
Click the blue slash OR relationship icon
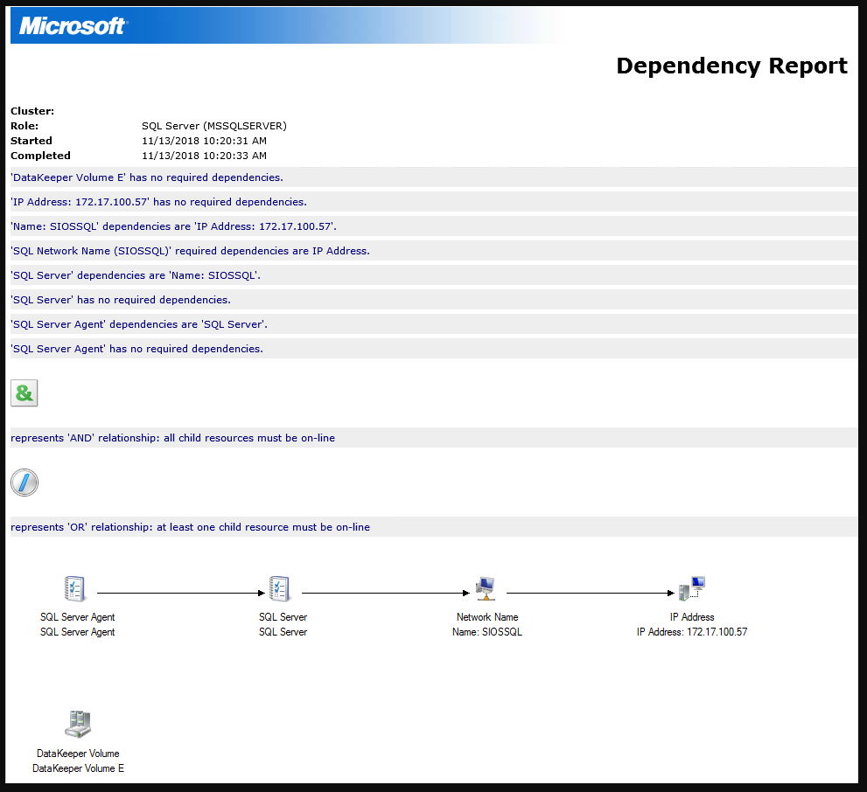click(24, 483)
